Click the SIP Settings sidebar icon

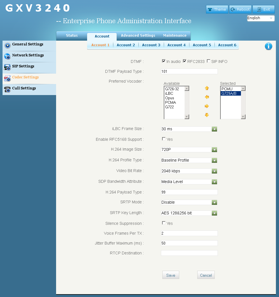point(8,67)
